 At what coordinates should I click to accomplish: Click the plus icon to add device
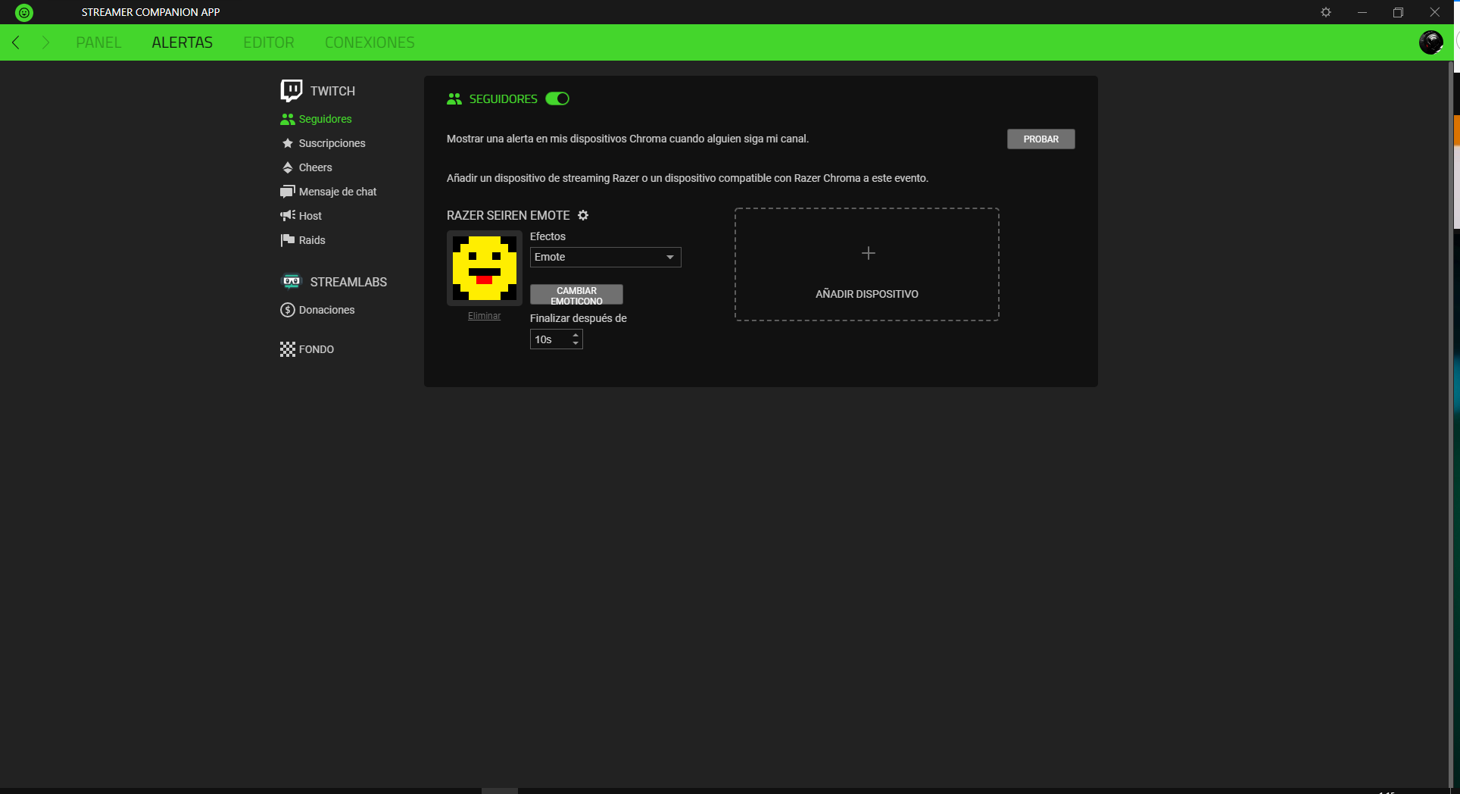(x=869, y=253)
